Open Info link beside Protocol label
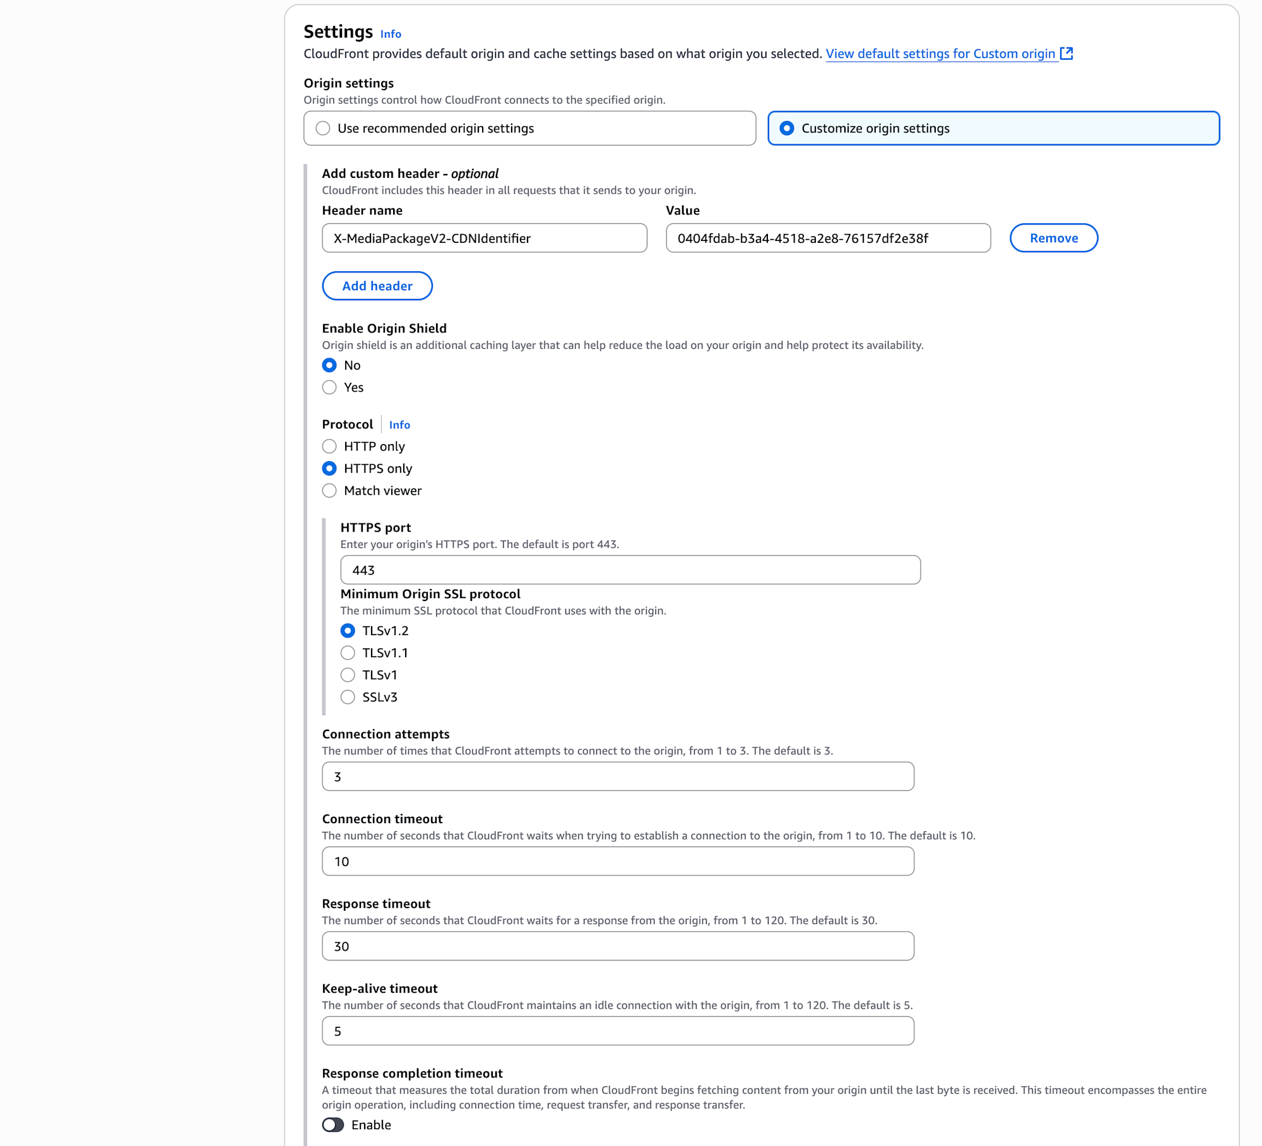Image resolution: width=1262 pixels, height=1146 pixels. coord(399,424)
